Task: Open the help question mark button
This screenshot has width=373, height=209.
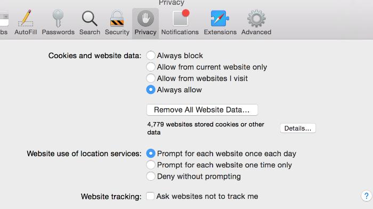Action: tap(367, 196)
